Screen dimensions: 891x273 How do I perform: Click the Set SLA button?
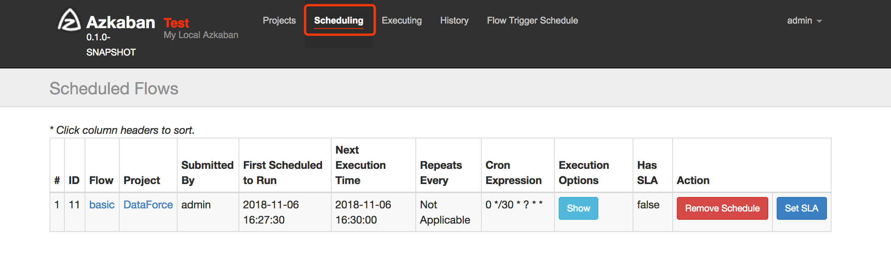coord(801,208)
